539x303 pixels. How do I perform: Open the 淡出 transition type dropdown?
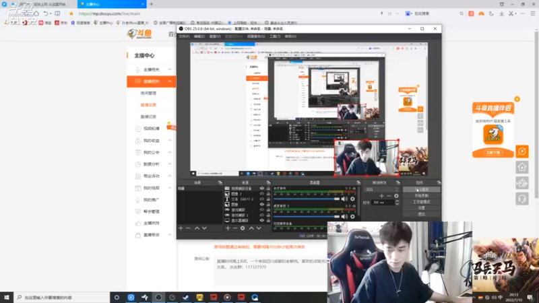(x=381, y=189)
